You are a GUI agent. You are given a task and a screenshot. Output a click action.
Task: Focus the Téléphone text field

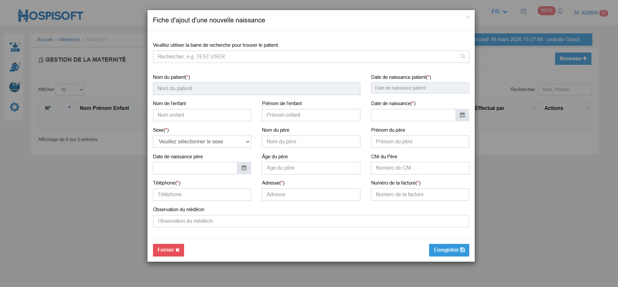coord(202,195)
